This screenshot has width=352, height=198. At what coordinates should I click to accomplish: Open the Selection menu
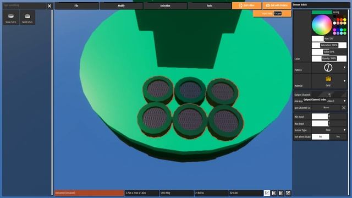[165, 5]
